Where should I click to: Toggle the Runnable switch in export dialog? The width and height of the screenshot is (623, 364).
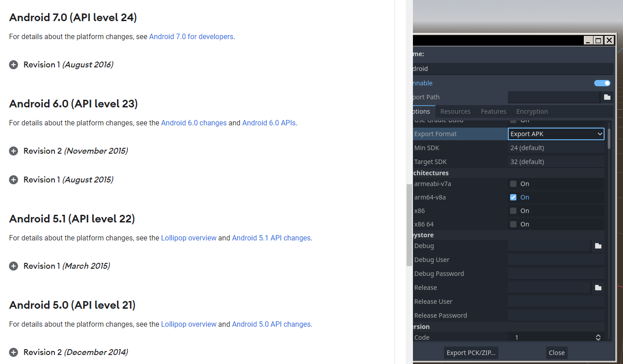click(602, 83)
